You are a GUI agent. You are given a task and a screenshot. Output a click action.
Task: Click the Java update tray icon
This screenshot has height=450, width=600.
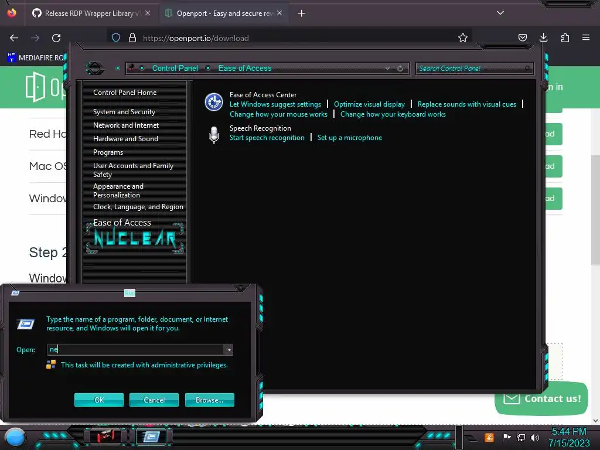489,437
